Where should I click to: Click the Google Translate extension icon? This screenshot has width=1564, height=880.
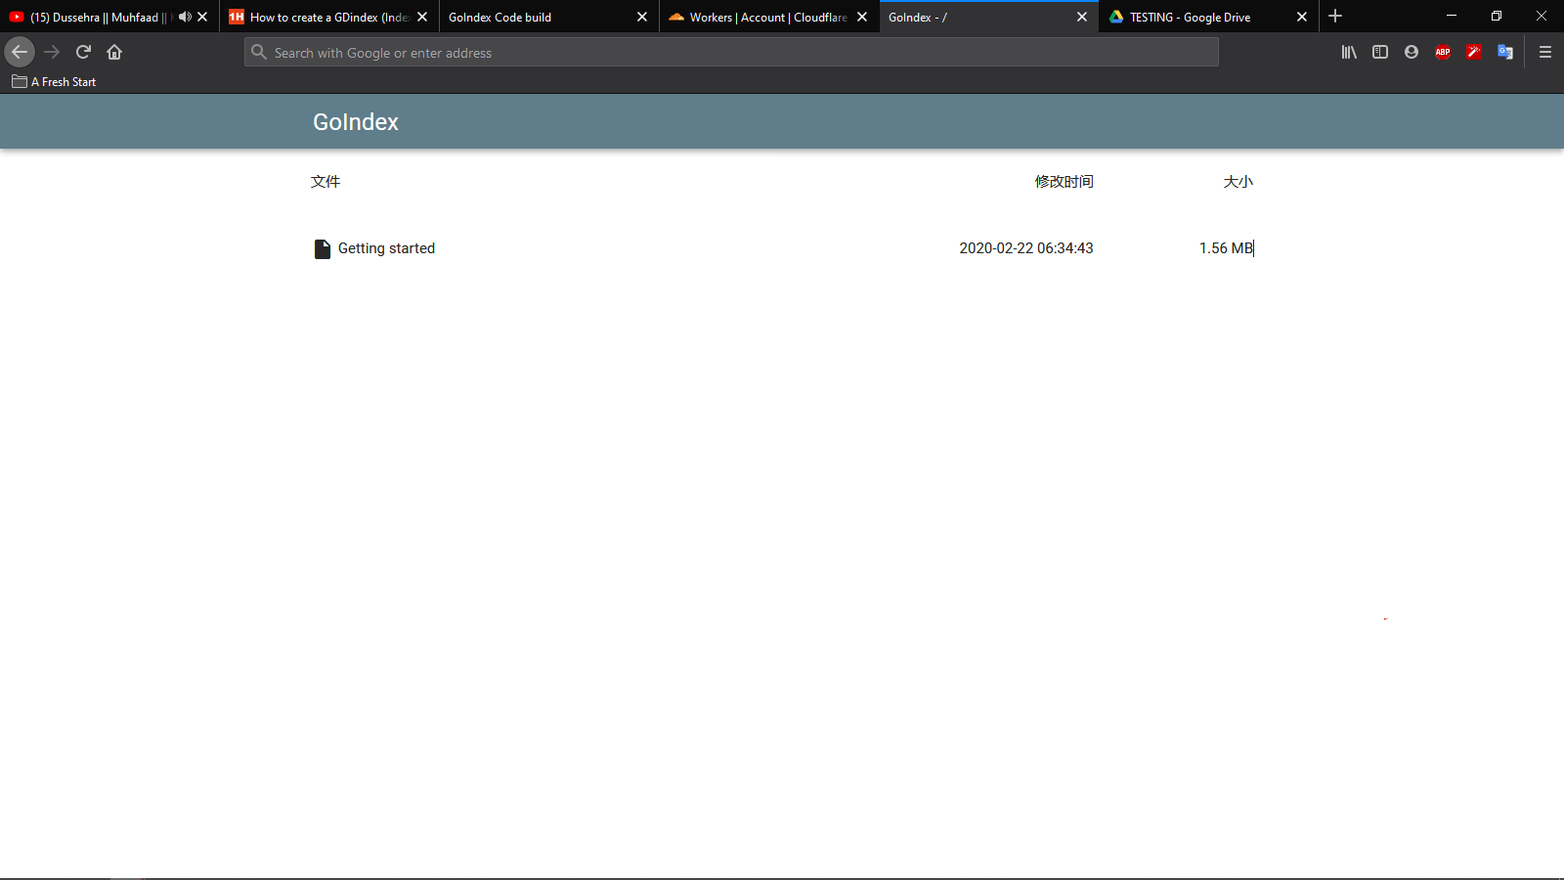click(x=1505, y=52)
